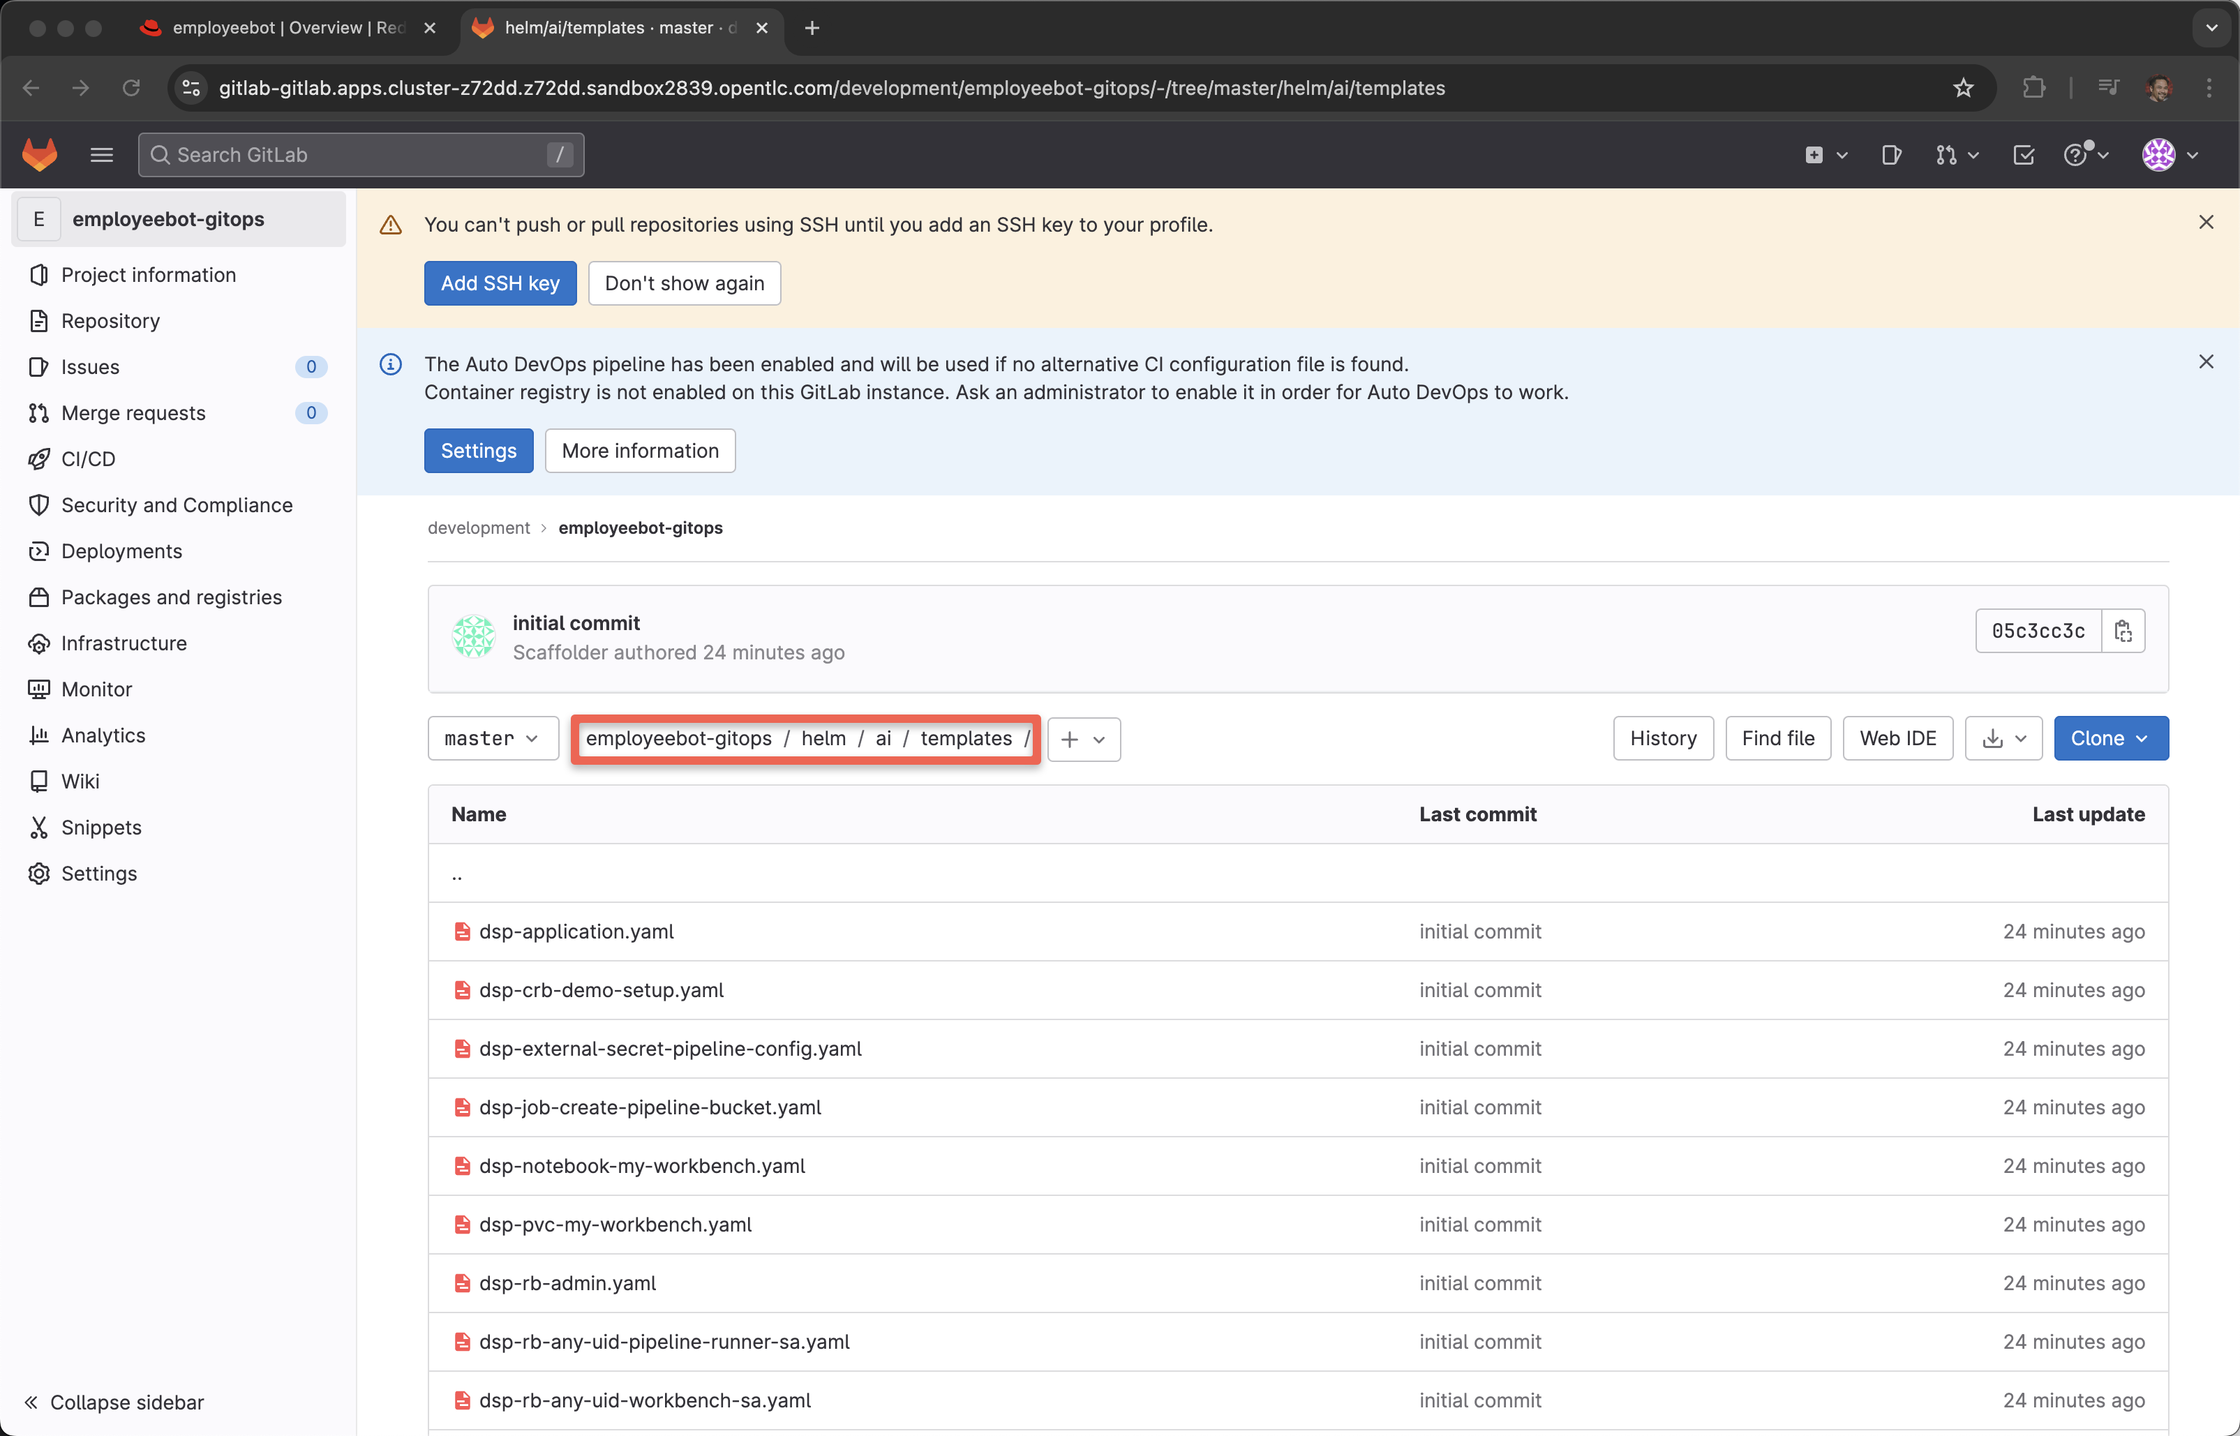Open the To-Do list icon
Viewport: 2240px width, 1436px height.
[2024, 155]
